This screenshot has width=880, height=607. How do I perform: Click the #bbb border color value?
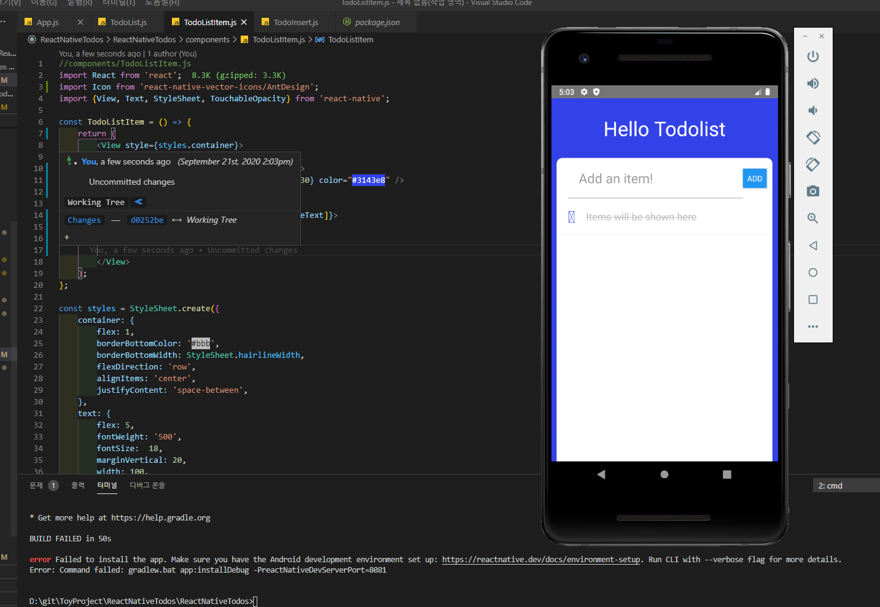201,344
